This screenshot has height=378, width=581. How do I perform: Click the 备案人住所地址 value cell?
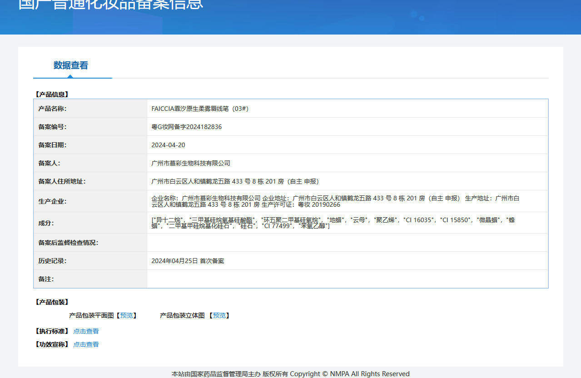coord(348,181)
